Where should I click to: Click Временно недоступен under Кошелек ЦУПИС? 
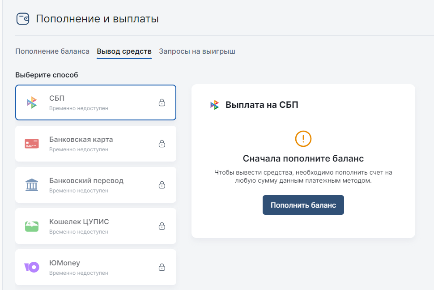click(79, 231)
